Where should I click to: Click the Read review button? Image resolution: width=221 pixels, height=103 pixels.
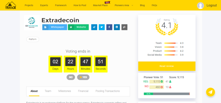[167, 66]
